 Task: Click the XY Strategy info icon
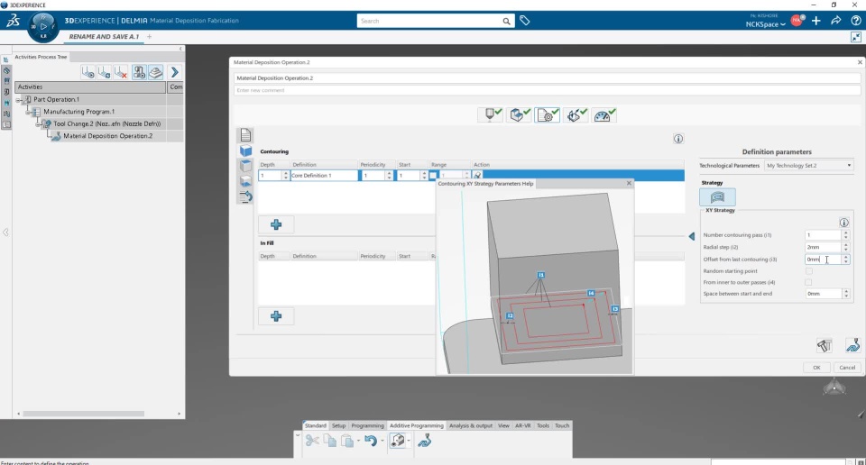844,223
